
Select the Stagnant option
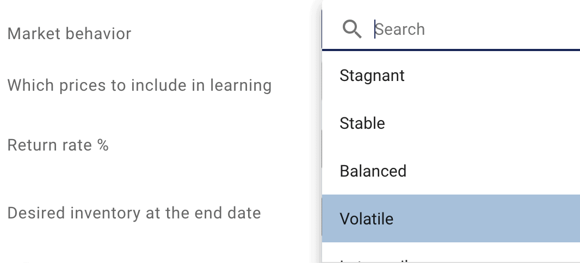coord(451,76)
